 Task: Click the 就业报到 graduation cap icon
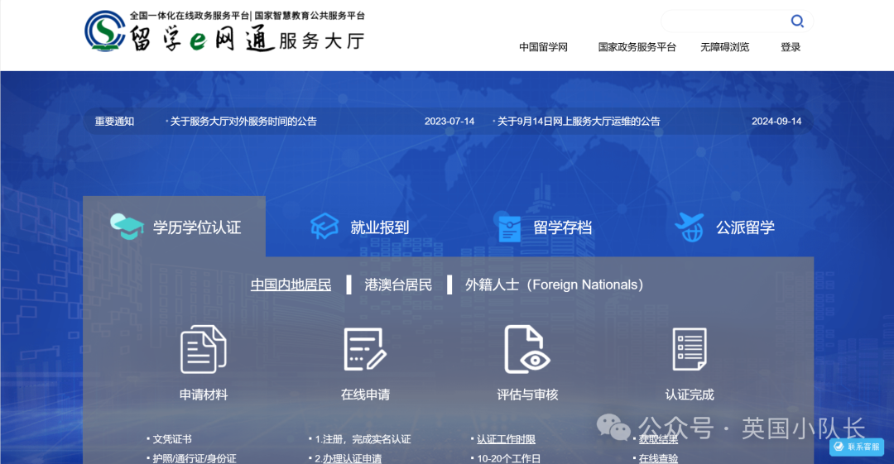(x=324, y=227)
